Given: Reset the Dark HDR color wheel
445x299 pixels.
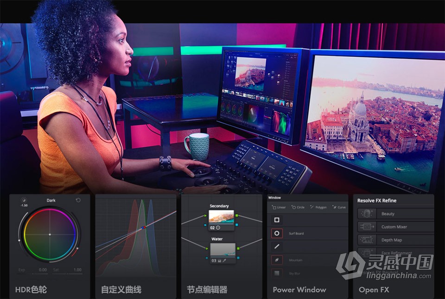Looking at the screenshot, I should tap(78, 200).
